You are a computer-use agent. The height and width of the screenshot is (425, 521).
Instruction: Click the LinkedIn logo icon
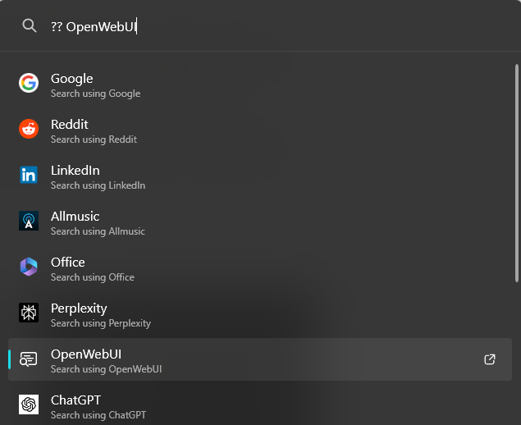(x=29, y=175)
